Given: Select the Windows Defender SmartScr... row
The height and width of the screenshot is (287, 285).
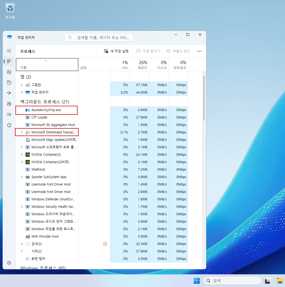Looking at the screenshot, I should (102, 199).
